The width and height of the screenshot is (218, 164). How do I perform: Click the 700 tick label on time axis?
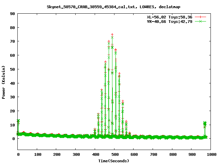click(x=154, y=154)
